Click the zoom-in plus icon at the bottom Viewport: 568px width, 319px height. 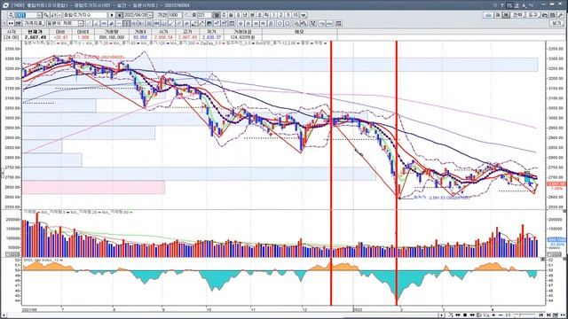[493, 315]
